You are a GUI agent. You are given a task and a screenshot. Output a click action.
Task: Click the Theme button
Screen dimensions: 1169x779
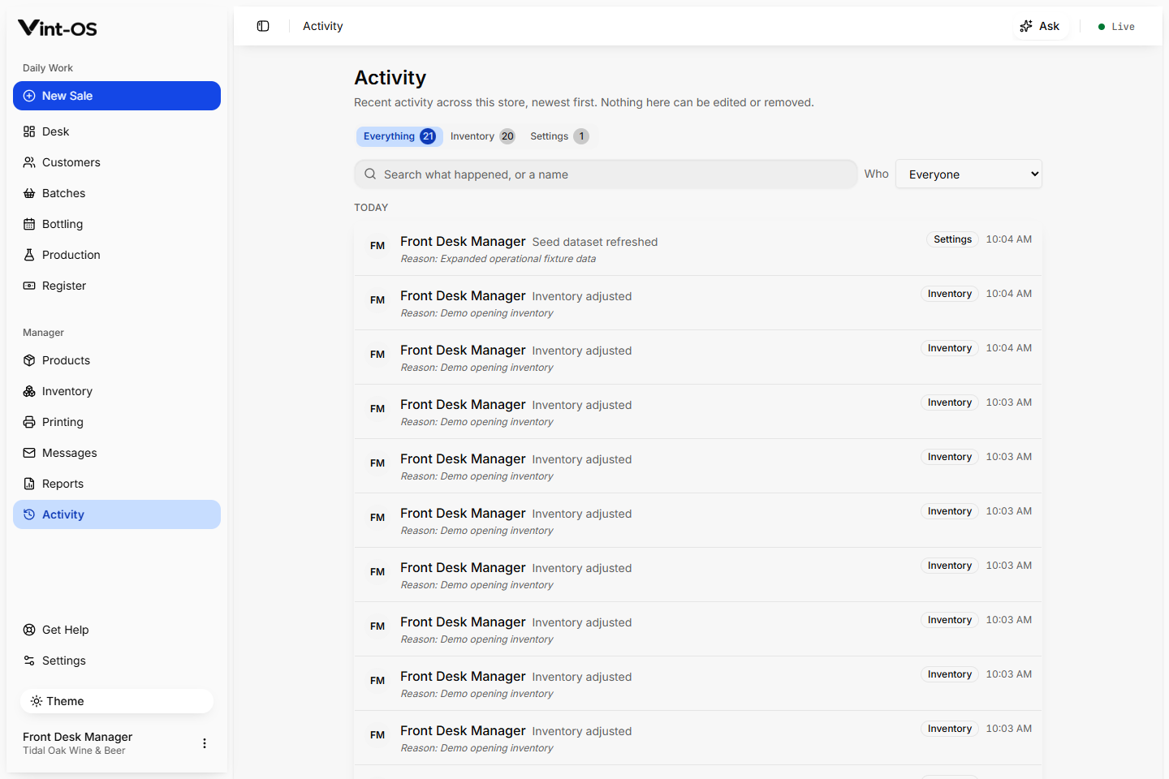pos(117,701)
